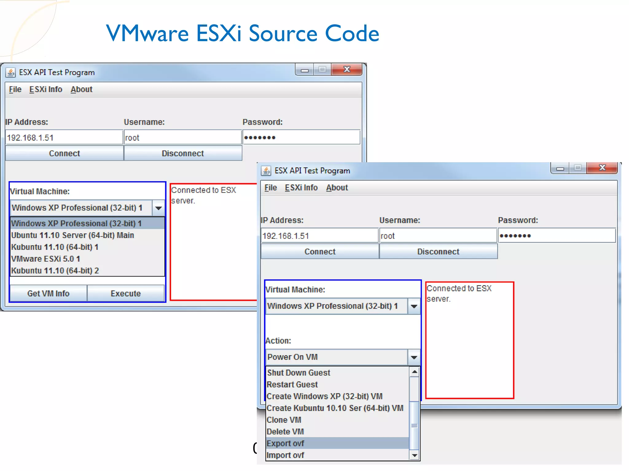629x471 pixels.
Task: Click status text area in front window
Action: [x=470, y=340]
